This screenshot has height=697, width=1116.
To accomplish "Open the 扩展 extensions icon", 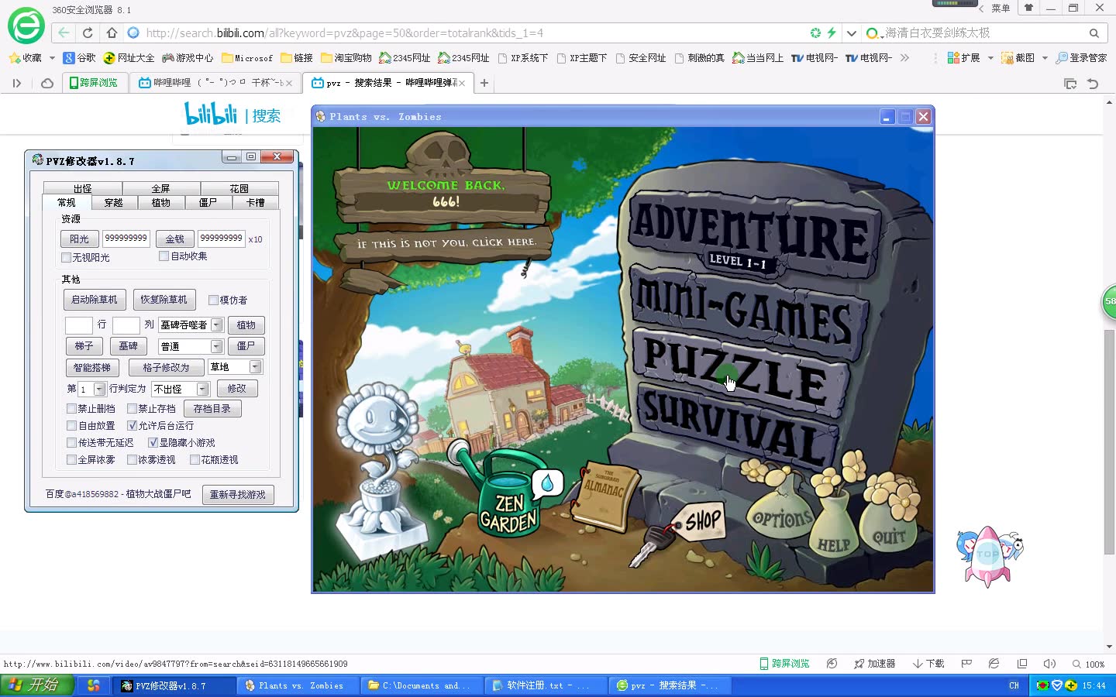I will 963,58.
